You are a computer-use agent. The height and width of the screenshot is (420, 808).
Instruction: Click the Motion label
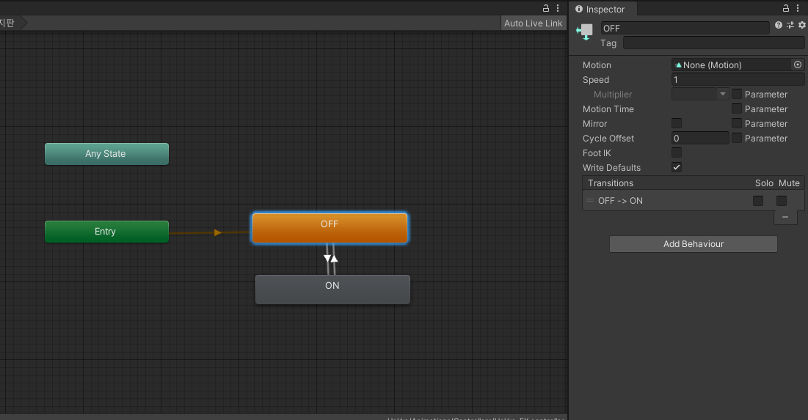[597, 65]
